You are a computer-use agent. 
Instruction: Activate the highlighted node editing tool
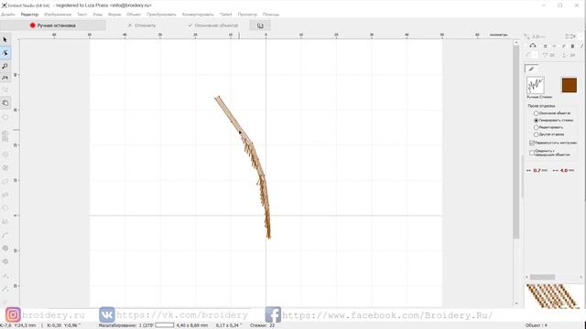click(x=5, y=53)
